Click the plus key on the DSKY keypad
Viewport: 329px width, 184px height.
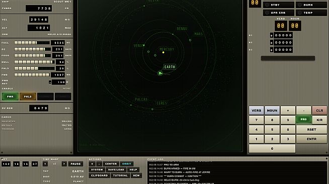(x=288, y=111)
